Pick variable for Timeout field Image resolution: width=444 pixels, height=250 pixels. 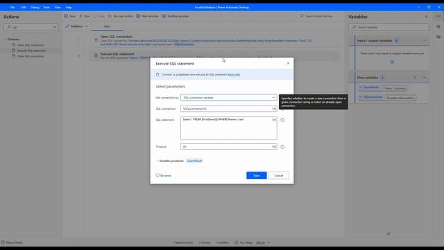point(274,147)
